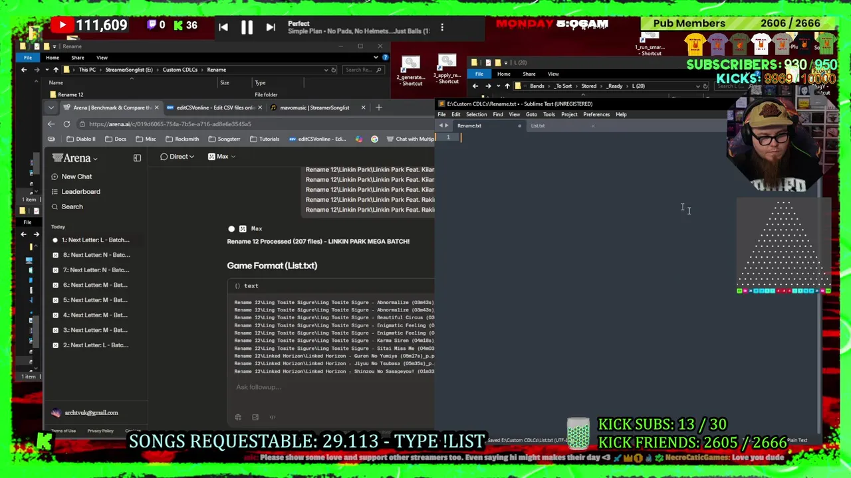Open a new browser tab
The height and width of the screenshot is (478, 851).
click(379, 108)
